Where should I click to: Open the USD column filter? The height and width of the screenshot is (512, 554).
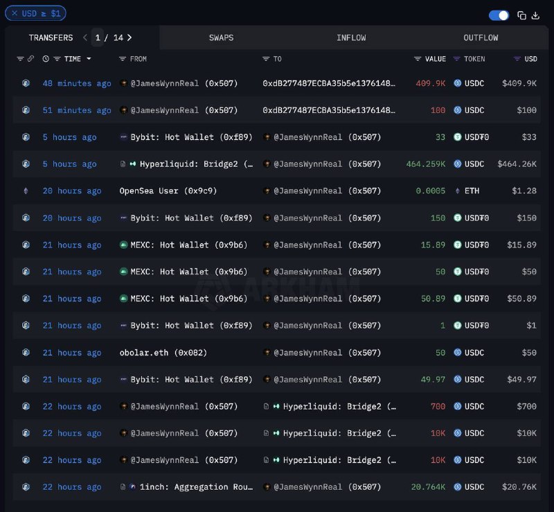point(517,59)
